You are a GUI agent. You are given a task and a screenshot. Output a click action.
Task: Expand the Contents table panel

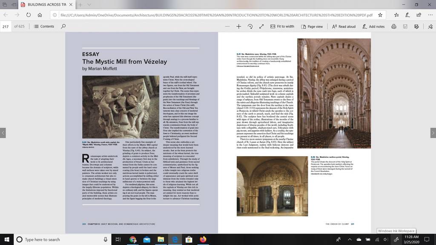(44, 26)
